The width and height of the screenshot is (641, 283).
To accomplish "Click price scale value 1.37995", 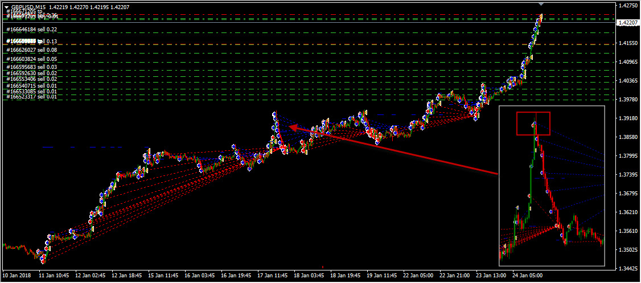I will (628, 156).
